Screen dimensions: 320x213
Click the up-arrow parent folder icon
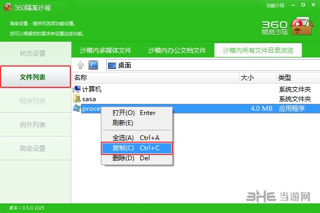(81, 65)
